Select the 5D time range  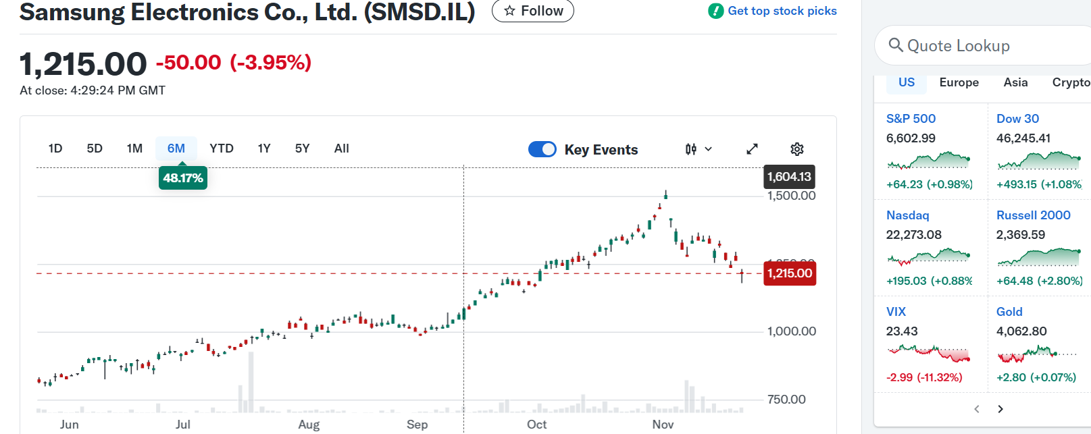[95, 148]
